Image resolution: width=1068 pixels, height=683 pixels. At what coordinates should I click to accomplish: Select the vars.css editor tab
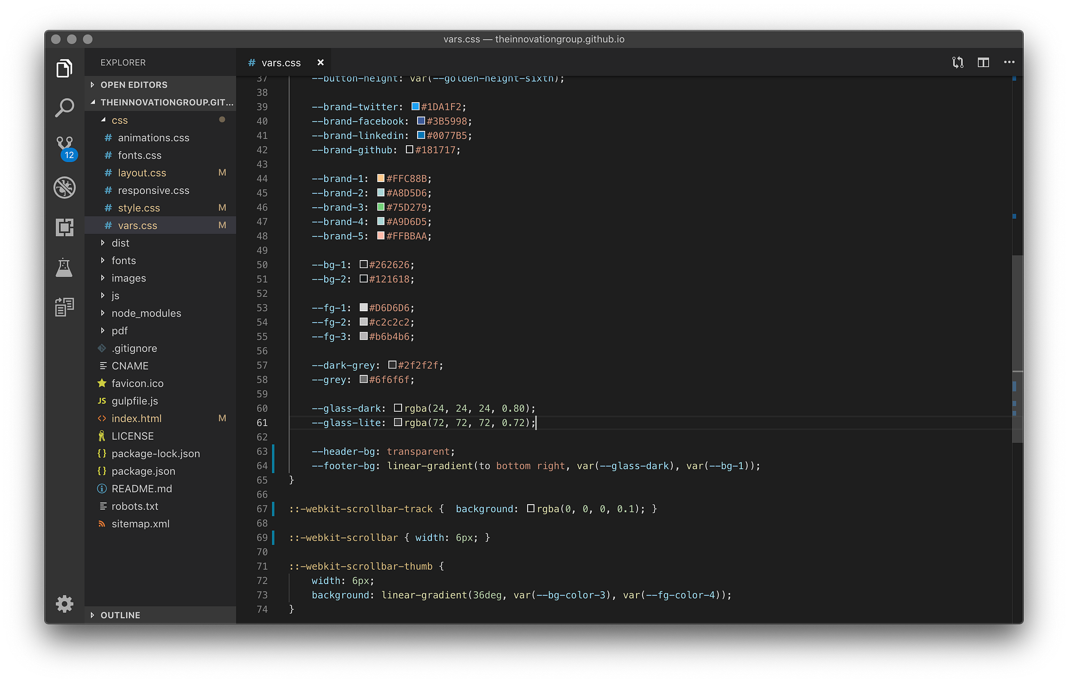pos(281,63)
